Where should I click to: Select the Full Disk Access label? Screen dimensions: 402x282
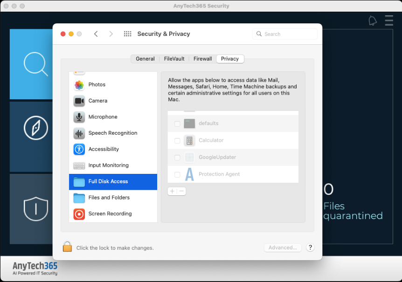(x=108, y=181)
